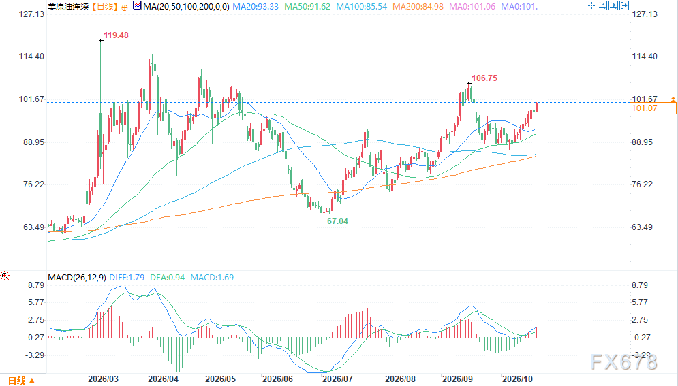Click the current price tag 101.07
The width and height of the screenshot is (678, 386).
(653, 108)
